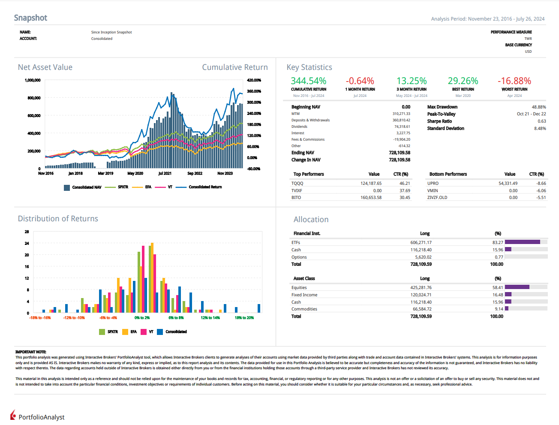Click SPXTR legend marker under Net Asset Value chart
The image size is (559, 425).
tap(110, 187)
